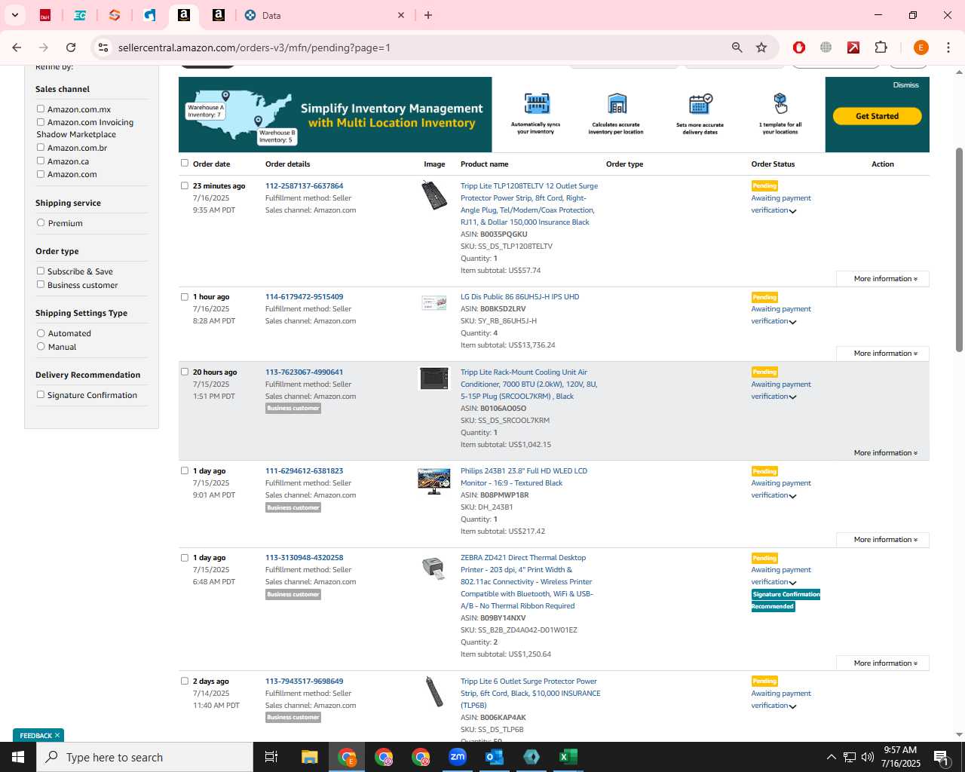
Task: Open Zoom app from taskbar
Action: tap(458, 757)
